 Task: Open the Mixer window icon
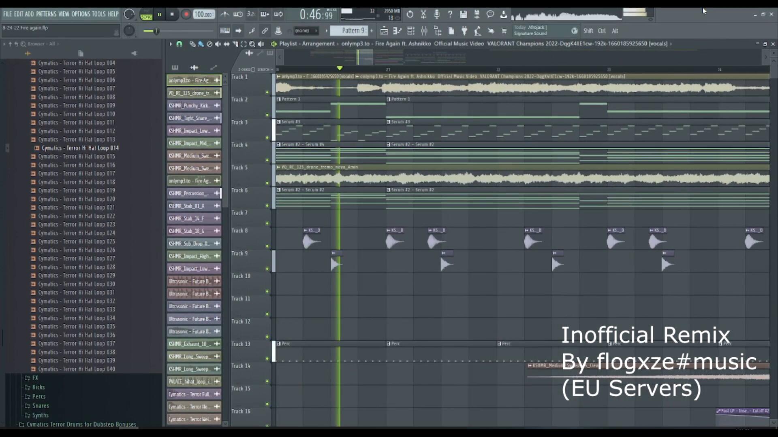click(x=424, y=31)
